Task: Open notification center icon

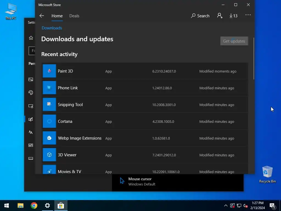Action: (272, 206)
